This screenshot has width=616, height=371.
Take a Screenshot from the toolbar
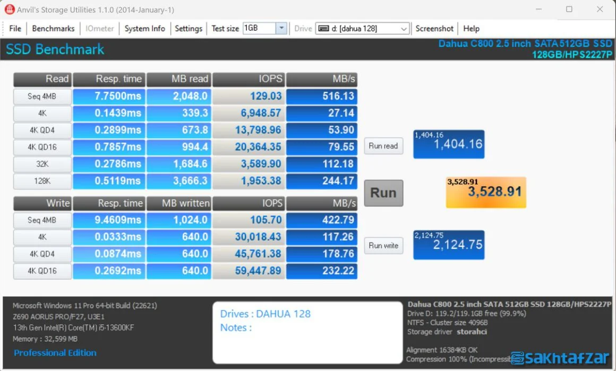tap(434, 29)
